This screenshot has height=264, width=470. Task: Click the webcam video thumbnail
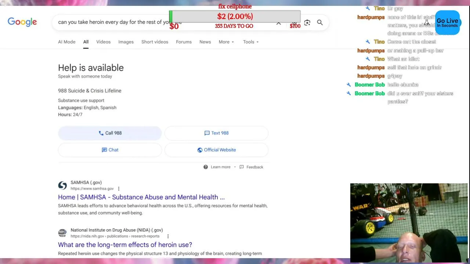(x=409, y=223)
